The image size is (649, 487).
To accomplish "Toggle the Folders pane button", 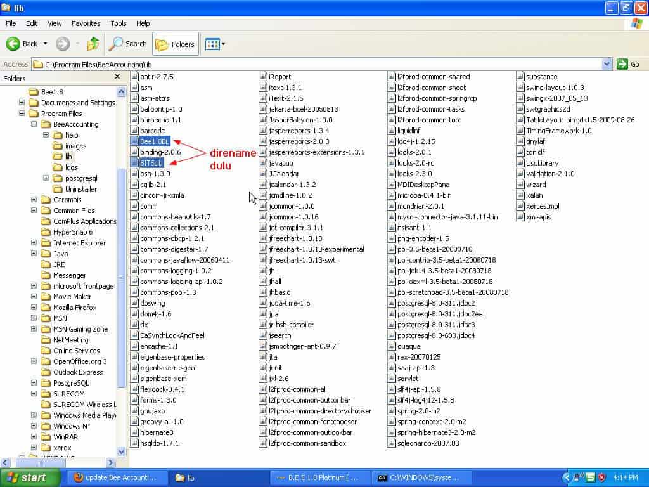I will 176,44.
